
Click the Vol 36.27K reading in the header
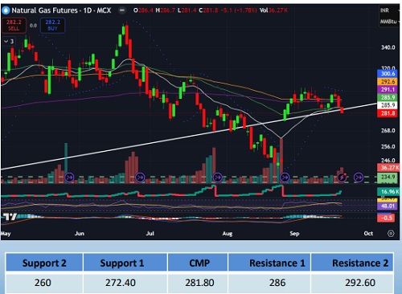tap(273, 10)
